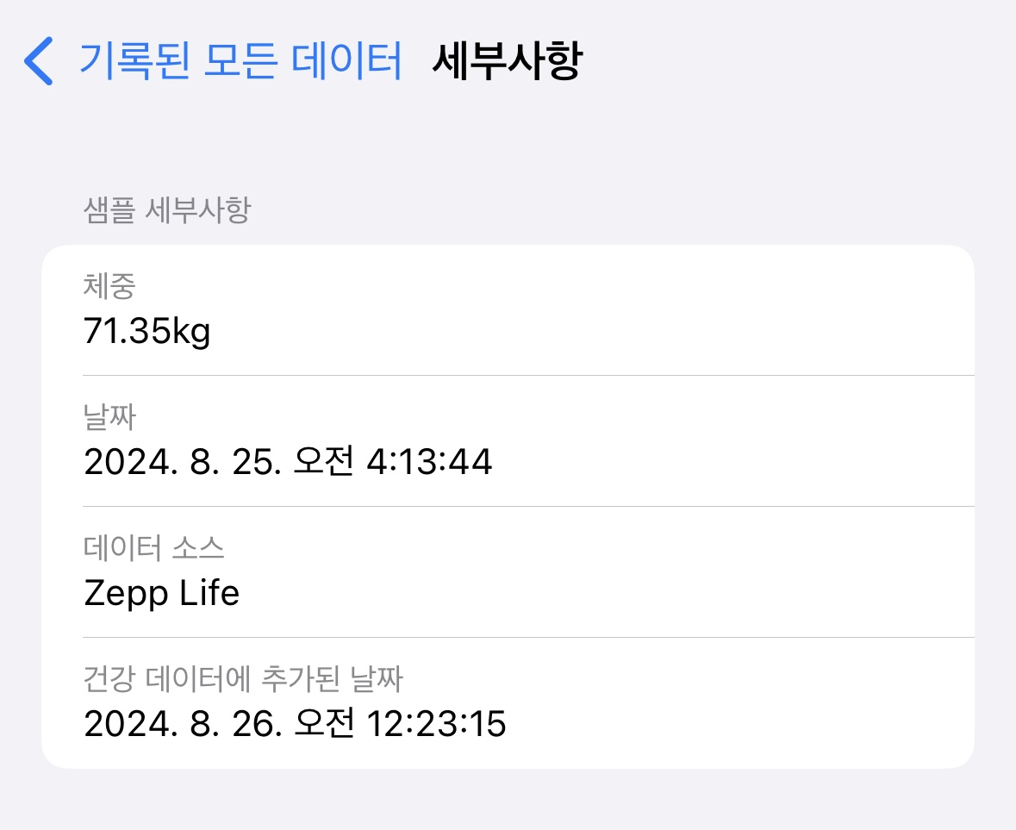Image resolution: width=1016 pixels, height=830 pixels.
Task: Tap the 데이터 소스 label
Action: (153, 547)
